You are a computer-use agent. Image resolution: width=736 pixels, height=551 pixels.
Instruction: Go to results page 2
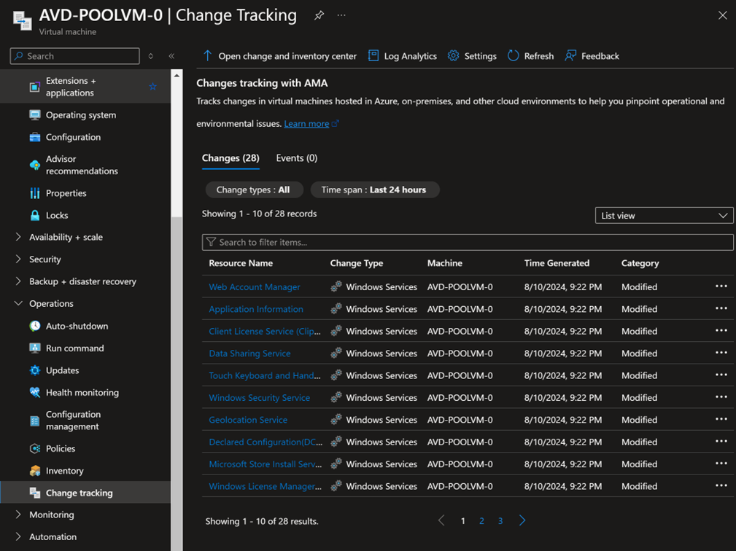[481, 520]
